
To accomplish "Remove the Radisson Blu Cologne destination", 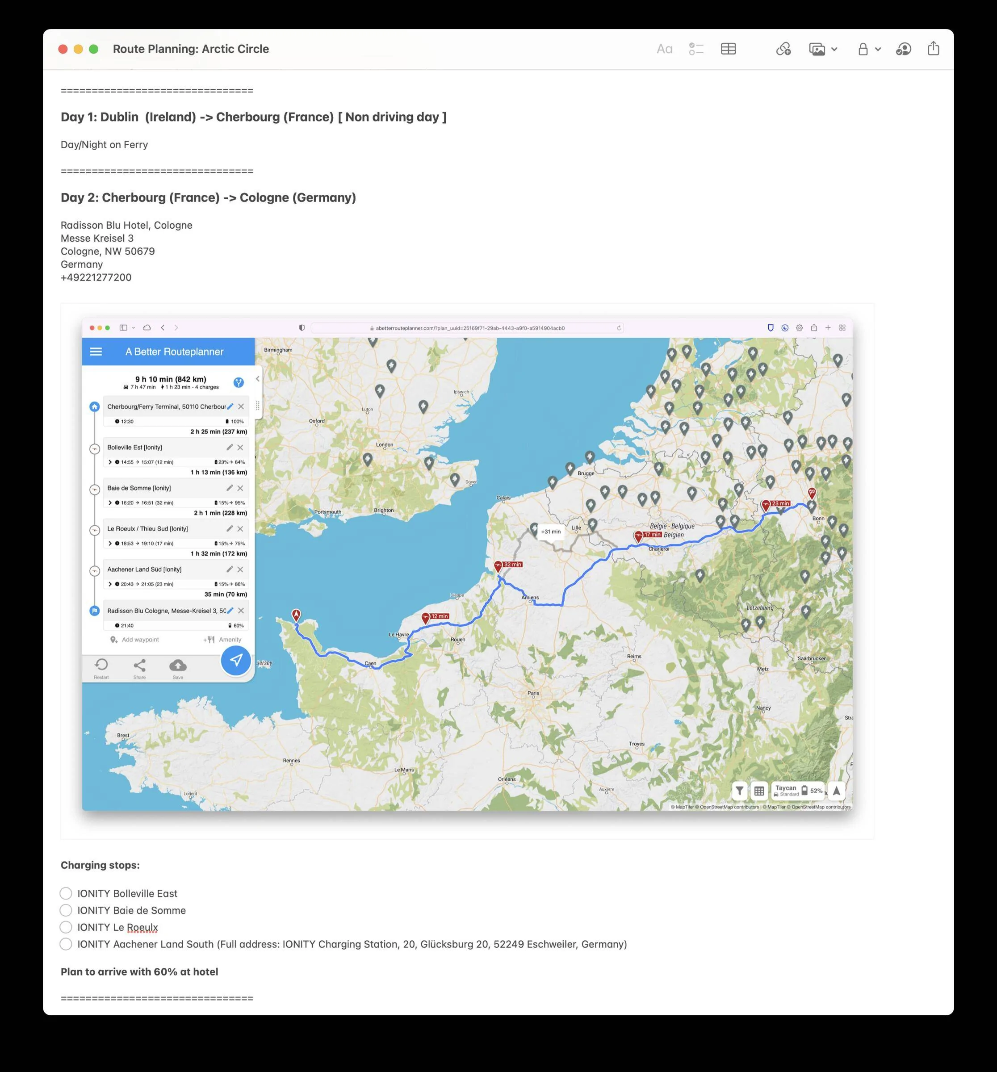I will (x=241, y=611).
